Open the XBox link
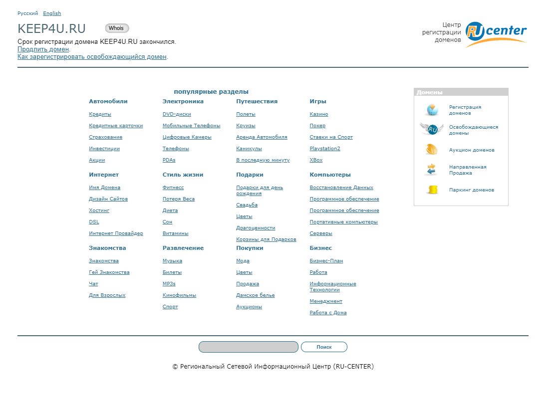Screen dimensions: 559x414 click(x=316, y=160)
